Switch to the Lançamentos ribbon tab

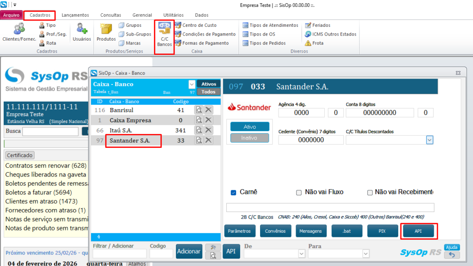[76, 15]
